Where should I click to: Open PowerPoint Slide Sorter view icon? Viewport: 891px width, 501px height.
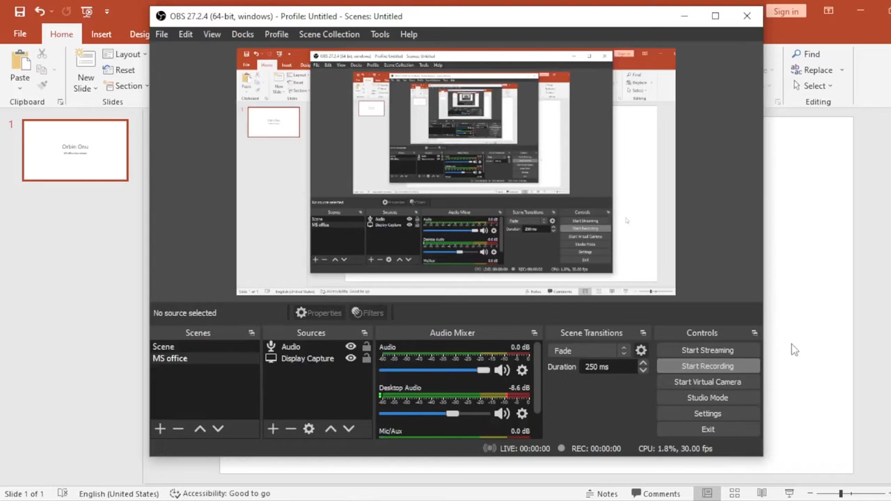click(x=734, y=493)
